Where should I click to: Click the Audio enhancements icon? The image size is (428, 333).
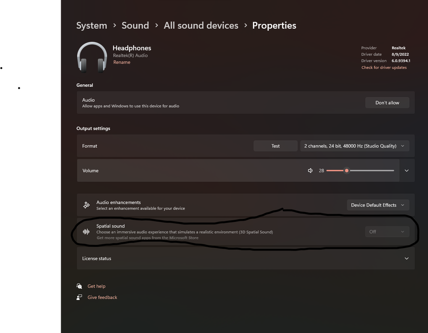tap(86, 205)
